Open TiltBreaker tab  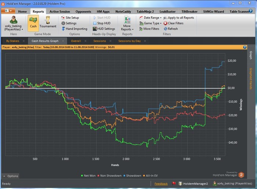coord(189,11)
